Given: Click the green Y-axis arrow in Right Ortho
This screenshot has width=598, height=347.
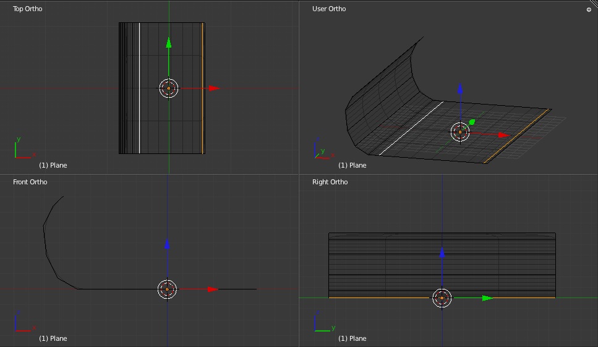Looking at the screenshot, I should click(x=488, y=298).
